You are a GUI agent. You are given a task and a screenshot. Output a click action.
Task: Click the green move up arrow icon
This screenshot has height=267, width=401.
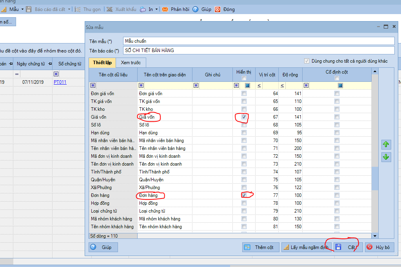point(386,144)
